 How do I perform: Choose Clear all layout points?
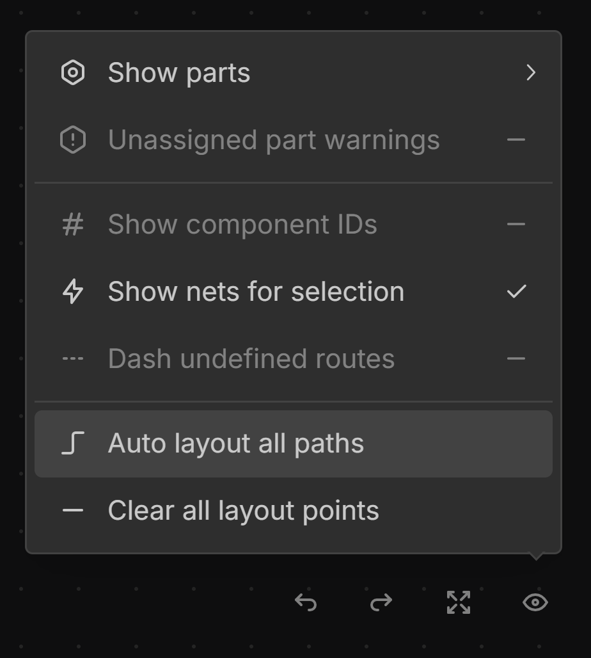pyautogui.click(x=244, y=511)
